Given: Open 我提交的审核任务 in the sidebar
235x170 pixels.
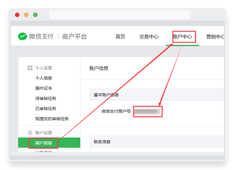Looking at the screenshot, I should tap(52, 119).
